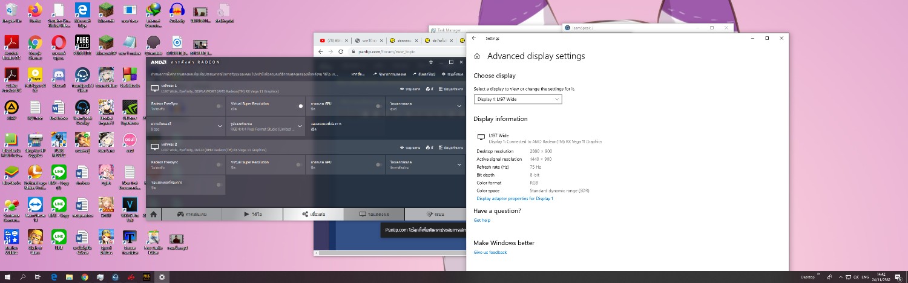Open Task View on the taskbar
This screenshot has height=283, width=908.
pyautogui.click(x=38, y=277)
